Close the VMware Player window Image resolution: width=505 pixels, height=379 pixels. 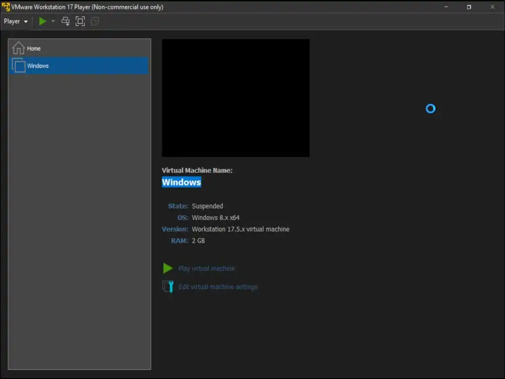click(x=492, y=7)
